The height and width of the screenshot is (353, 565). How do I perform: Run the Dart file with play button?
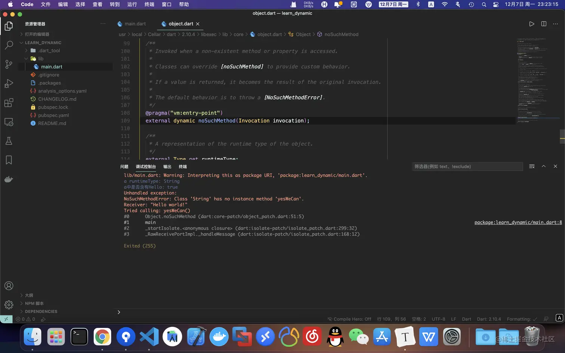[x=532, y=24]
